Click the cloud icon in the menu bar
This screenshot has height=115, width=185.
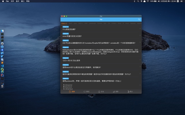[x=144, y=1]
